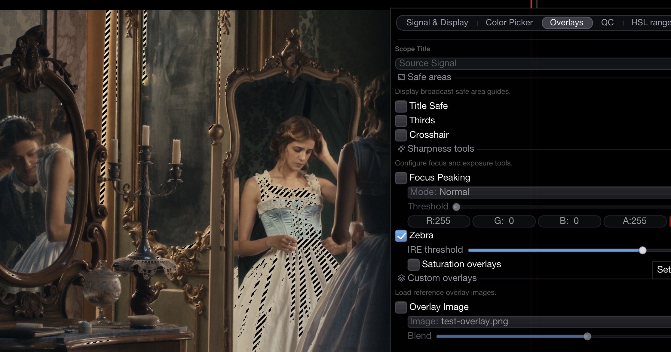This screenshot has height=352, width=671.
Task: Uncheck the Zebra checkbox
Action: 401,236
